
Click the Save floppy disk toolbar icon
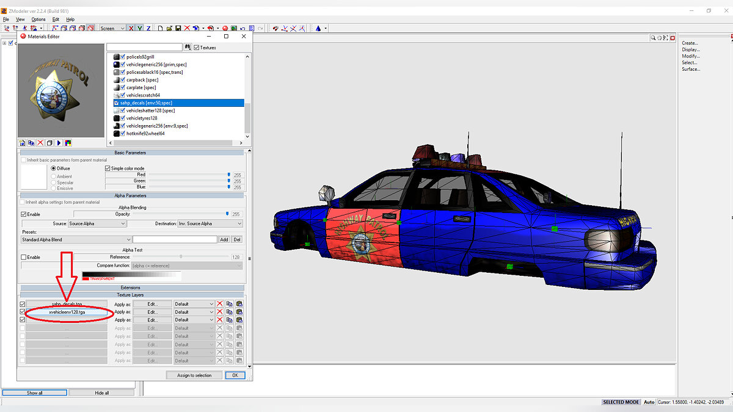click(178, 28)
